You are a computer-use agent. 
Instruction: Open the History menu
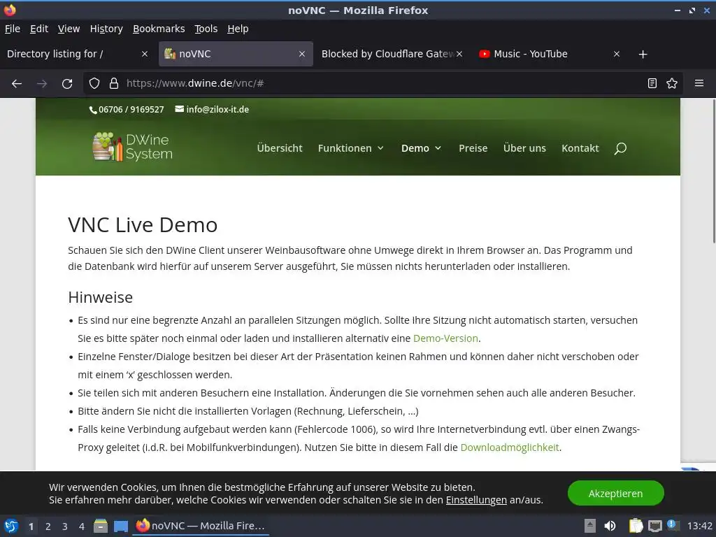(106, 29)
